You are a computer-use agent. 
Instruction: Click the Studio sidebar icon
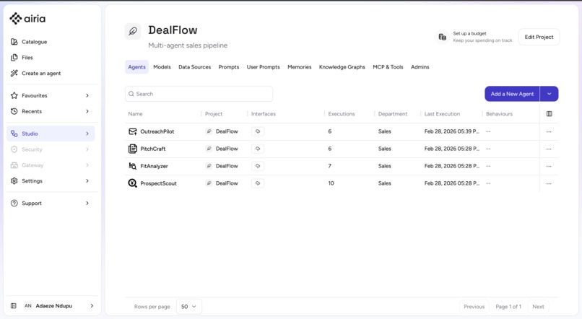pyautogui.click(x=14, y=134)
